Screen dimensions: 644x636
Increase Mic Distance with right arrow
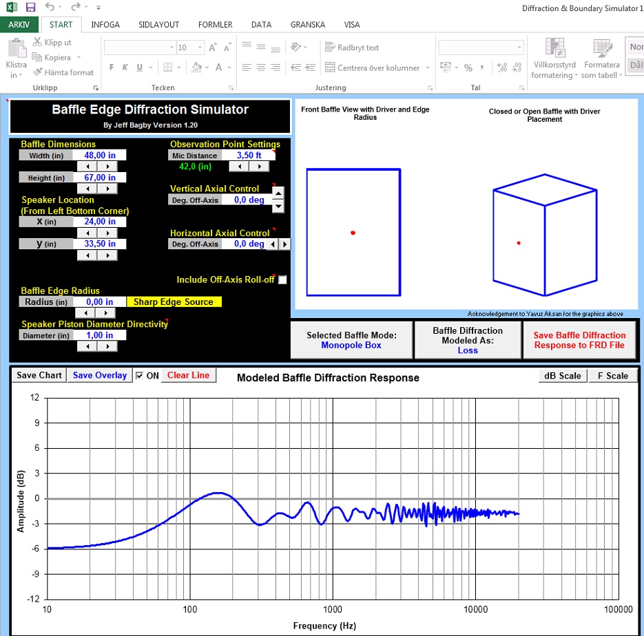(259, 167)
